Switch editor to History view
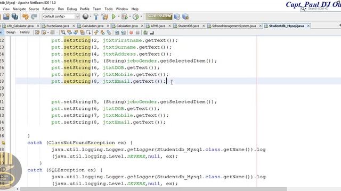Screen dimensions: 341x191 [25, 32]
